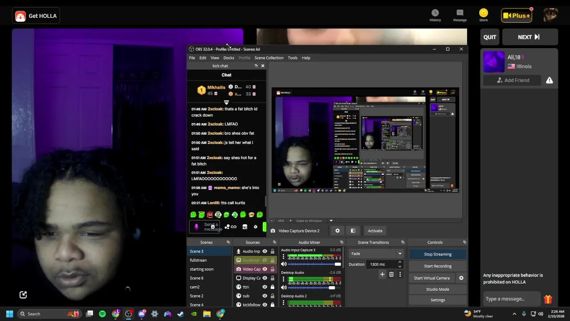This screenshot has height=321, width=570.
Task: Open filters for Video Capture Device 2
Action: 353,231
